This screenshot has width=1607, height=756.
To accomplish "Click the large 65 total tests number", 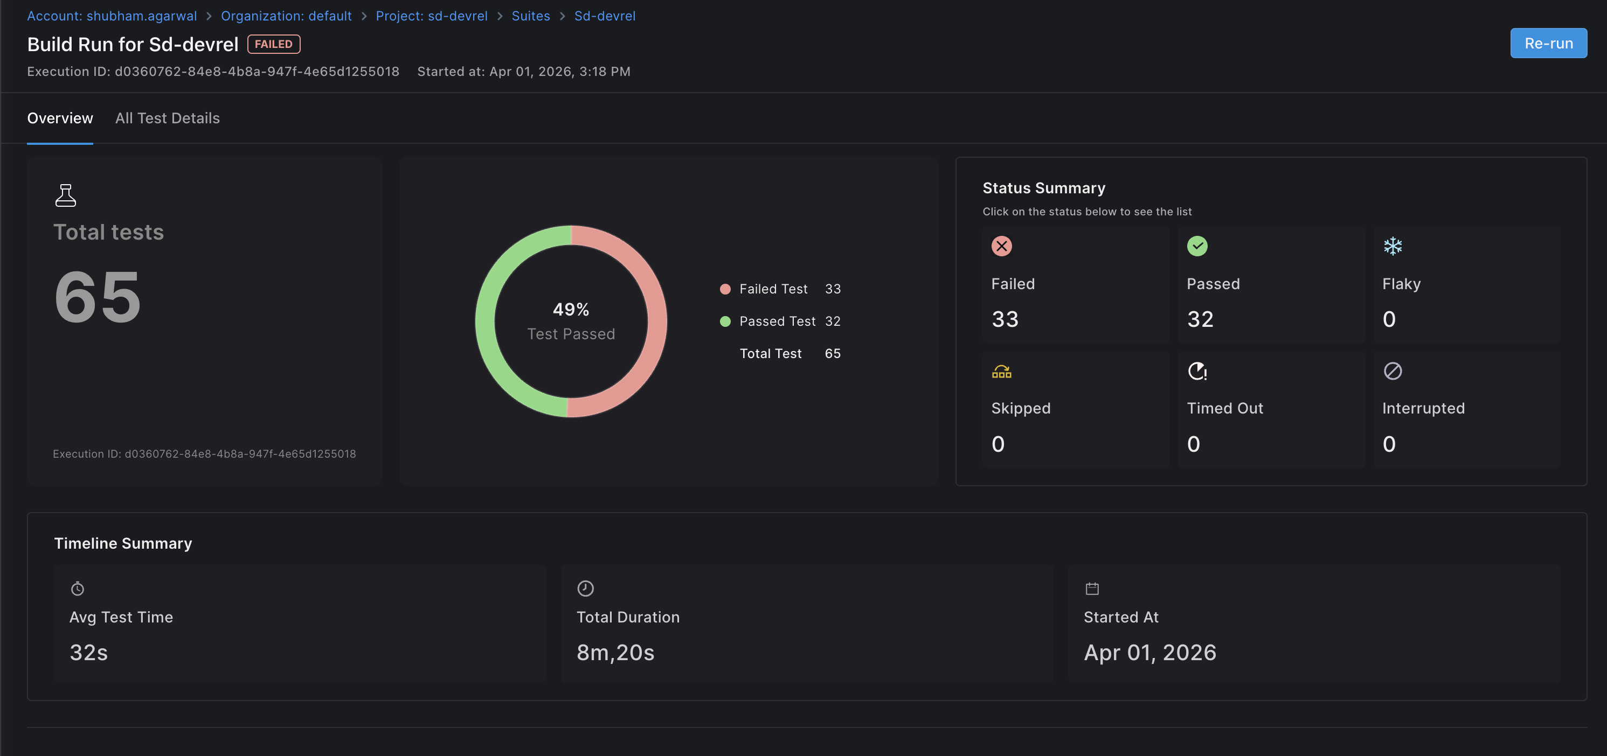I will [x=98, y=297].
